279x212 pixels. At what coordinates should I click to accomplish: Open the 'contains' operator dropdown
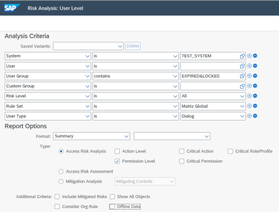[175, 76]
